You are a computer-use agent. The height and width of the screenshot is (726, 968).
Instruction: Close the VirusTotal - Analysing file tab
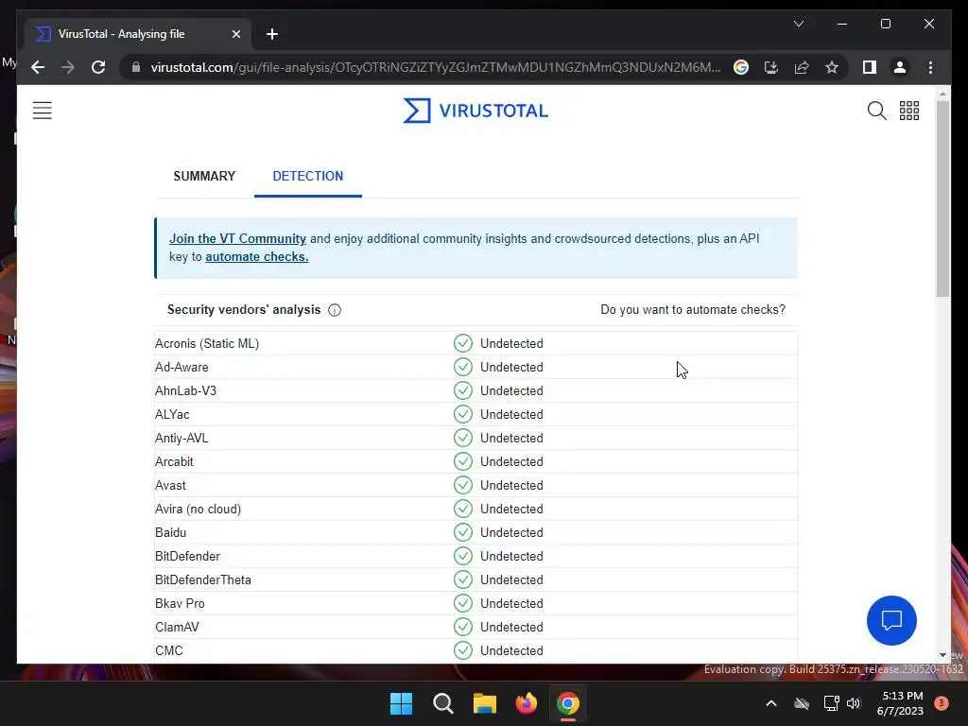235,34
